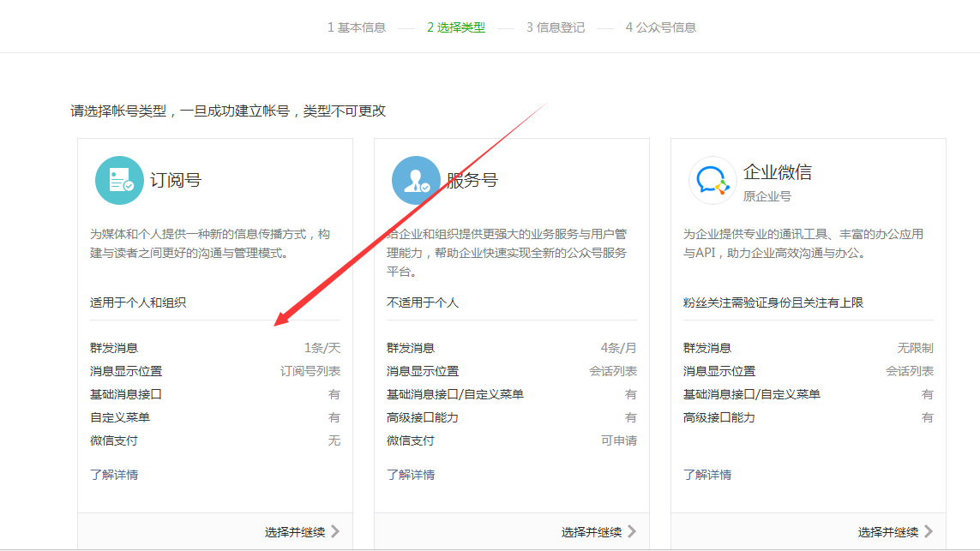The width and height of the screenshot is (980, 551).
Task: Click 高级接口能力 in 服务号 card
Action: [x=423, y=418]
